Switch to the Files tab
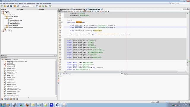Viewport: 190px width, 107px height. 21,9
